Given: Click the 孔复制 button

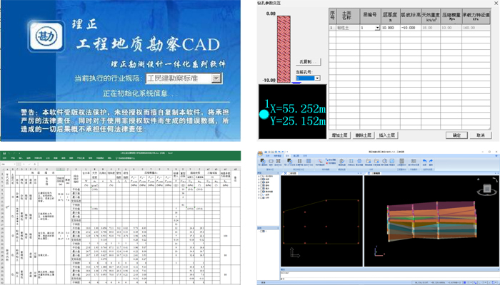Looking at the screenshot, I should (309, 61).
